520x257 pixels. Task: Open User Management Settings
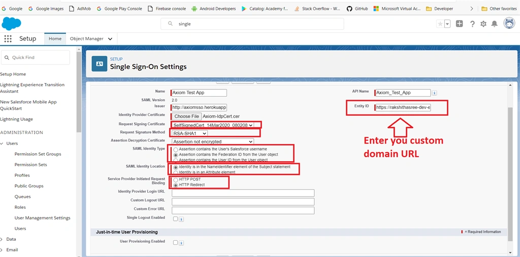tap(43, 218)
